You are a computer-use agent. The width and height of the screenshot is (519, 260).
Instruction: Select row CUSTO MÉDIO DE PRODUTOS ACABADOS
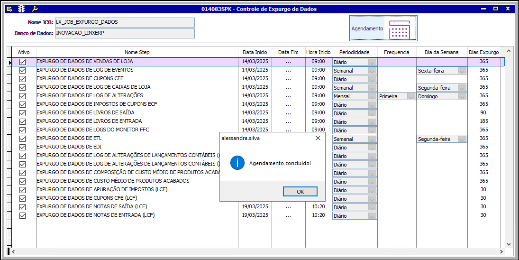[x=113, y=181]
